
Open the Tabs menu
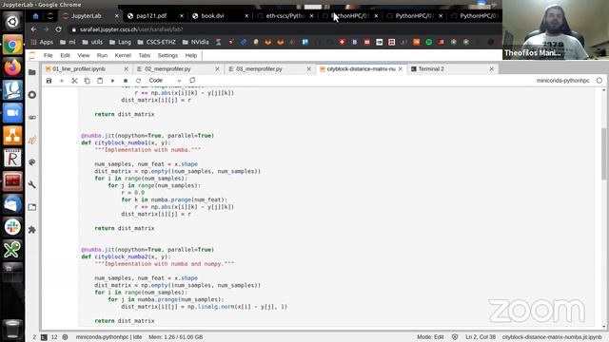coord(144,55)
